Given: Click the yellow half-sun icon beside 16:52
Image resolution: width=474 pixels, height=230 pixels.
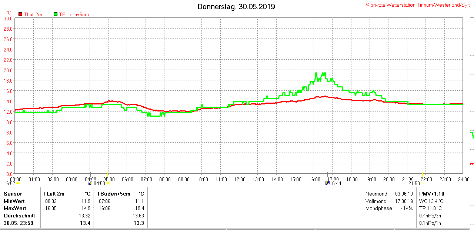Looking at the screenshot, I should coord(18,183).
